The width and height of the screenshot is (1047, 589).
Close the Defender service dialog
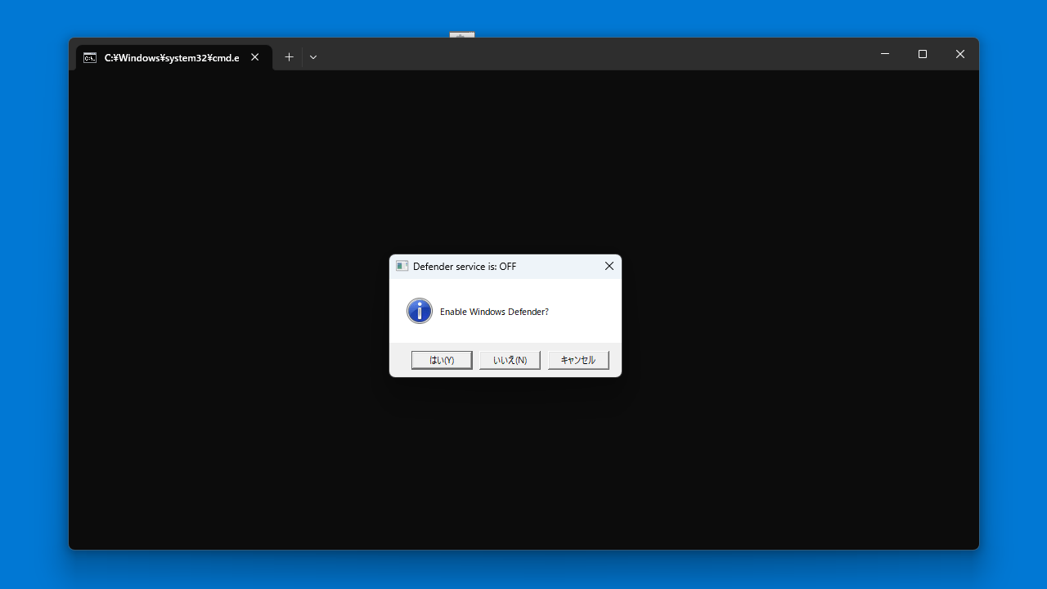click(x=609, y=266)
